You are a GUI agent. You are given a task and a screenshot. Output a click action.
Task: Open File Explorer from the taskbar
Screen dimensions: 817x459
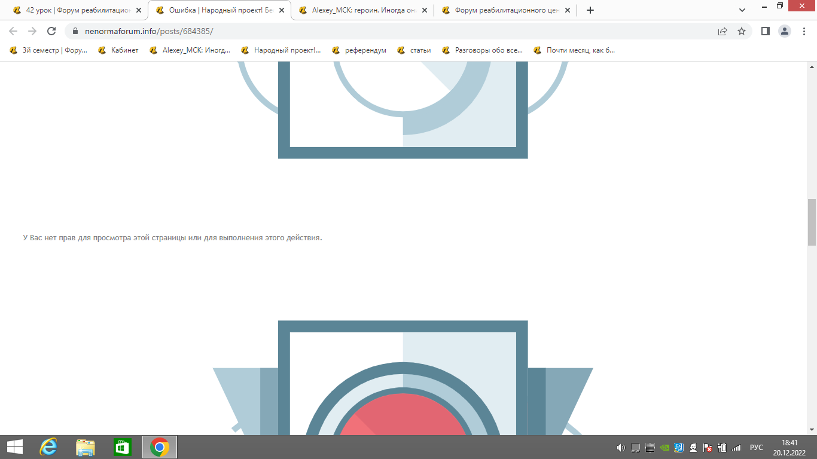86,447
